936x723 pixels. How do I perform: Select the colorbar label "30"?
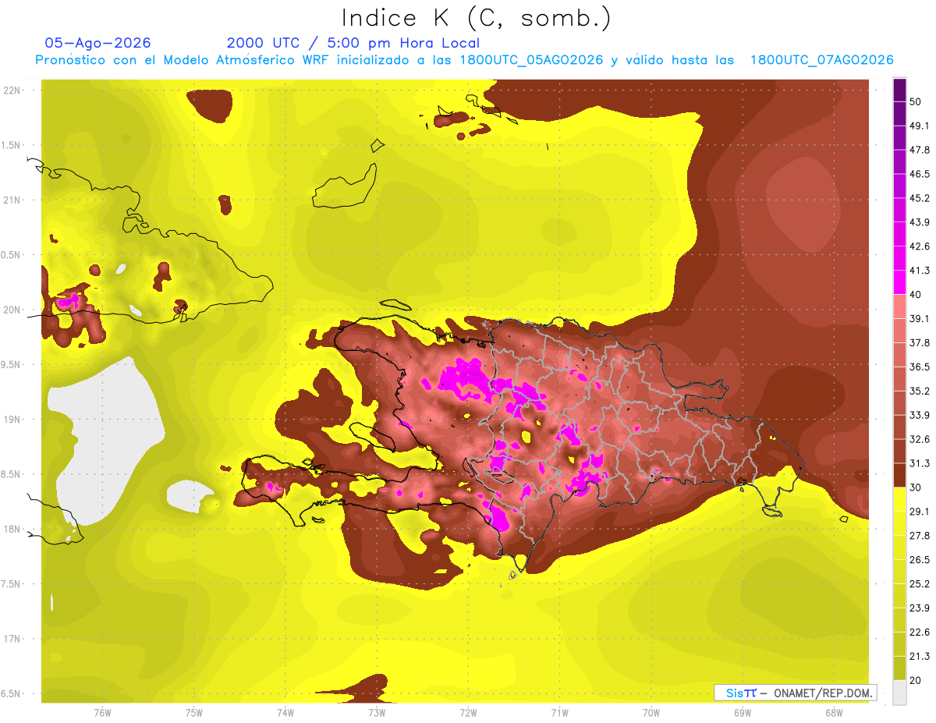pos(916,487)
